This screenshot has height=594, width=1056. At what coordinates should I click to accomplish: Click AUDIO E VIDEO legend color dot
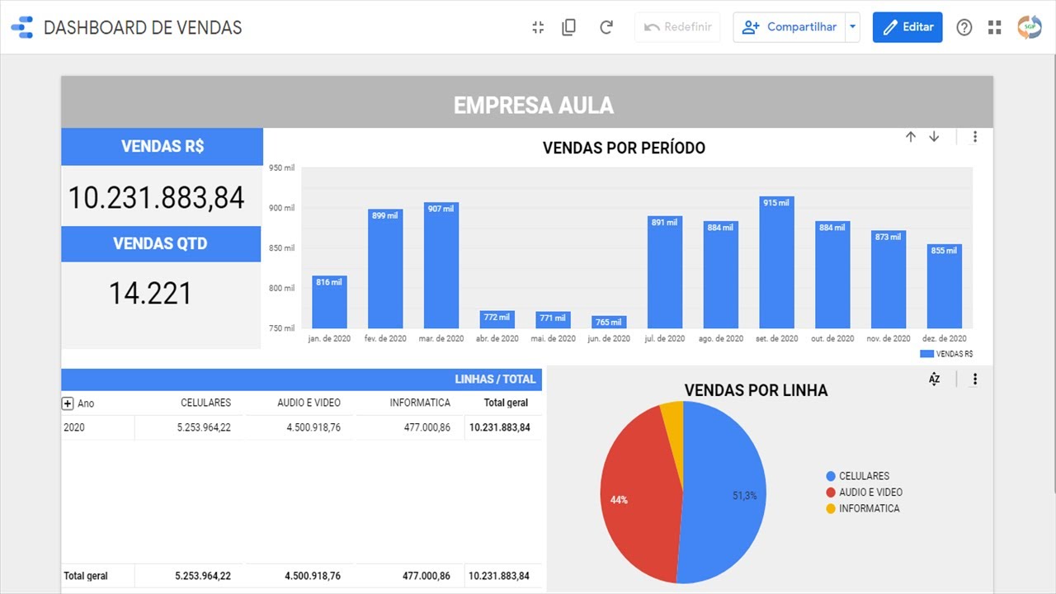point(831,493)
